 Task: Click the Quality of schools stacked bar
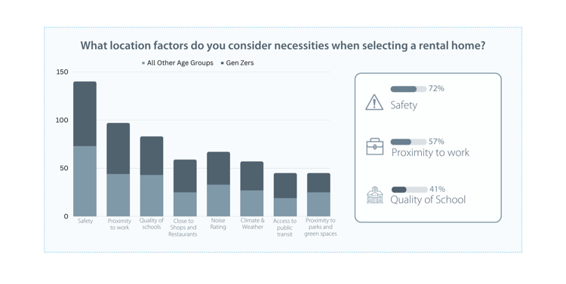(152, 176)
